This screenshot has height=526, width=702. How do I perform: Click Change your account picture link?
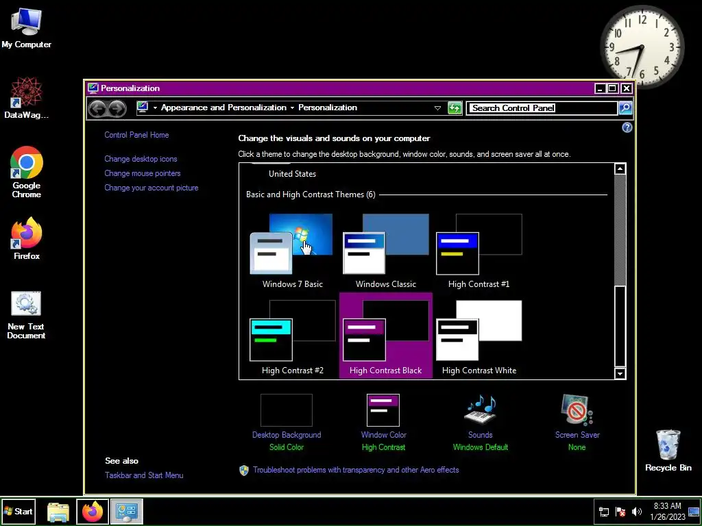pos(152,188)
